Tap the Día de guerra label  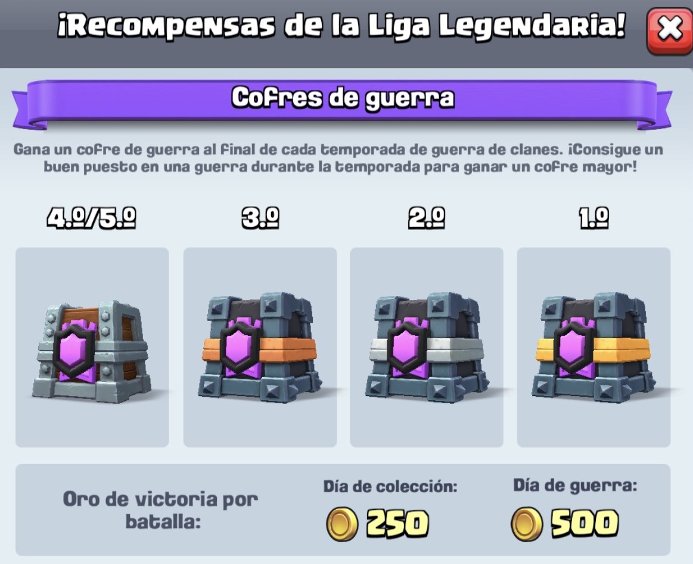point(575,485)
